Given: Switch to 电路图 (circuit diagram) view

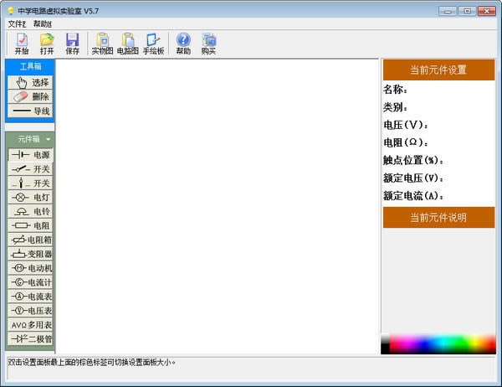Looking at the screenshot, I should (x=128, y=44).
